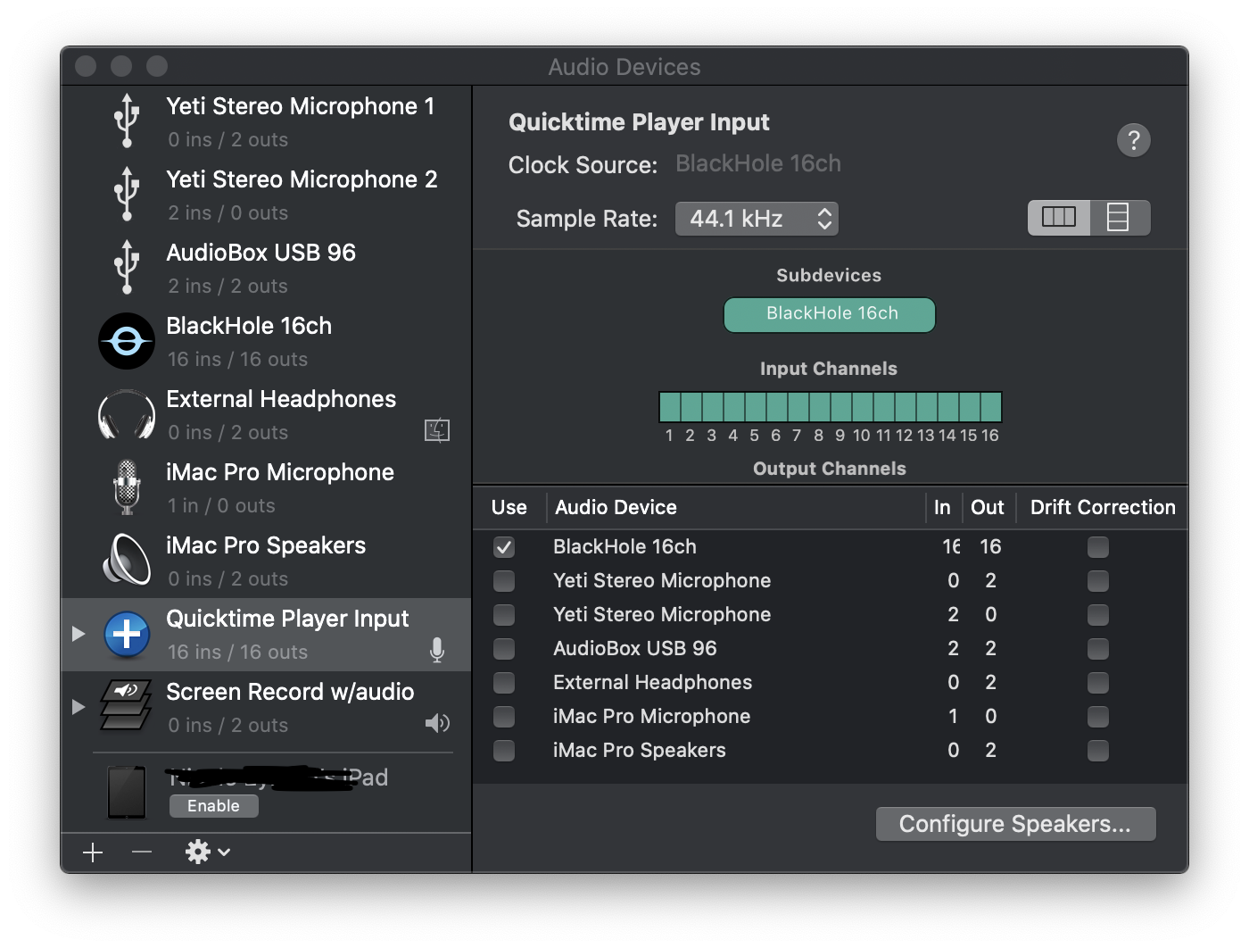Open the gear action menu
The width and height of the screenshot is (1249, 948).
tap(208, 852)
